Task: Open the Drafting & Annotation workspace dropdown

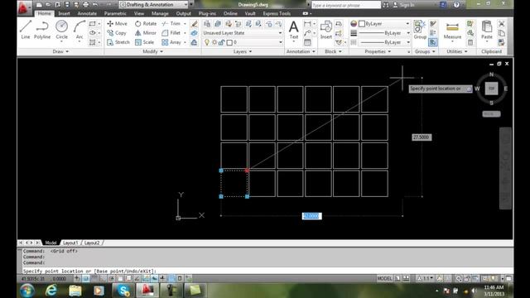Action: [x=154, y=5]
